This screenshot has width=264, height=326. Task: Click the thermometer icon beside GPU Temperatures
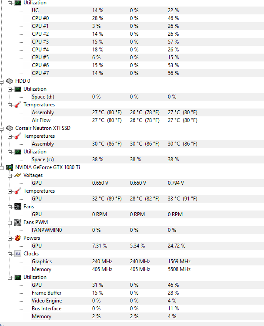click(x=18, y=191)
